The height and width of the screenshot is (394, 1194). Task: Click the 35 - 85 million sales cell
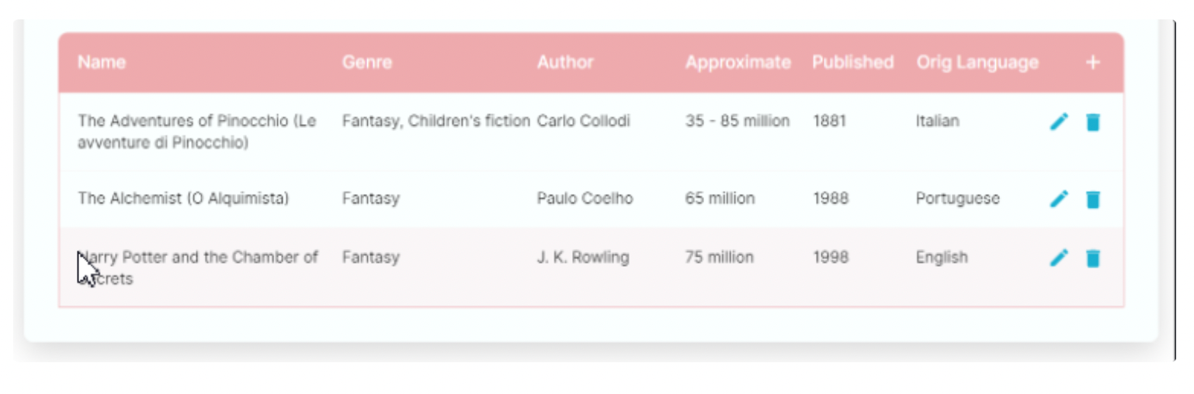click(737, 121)
